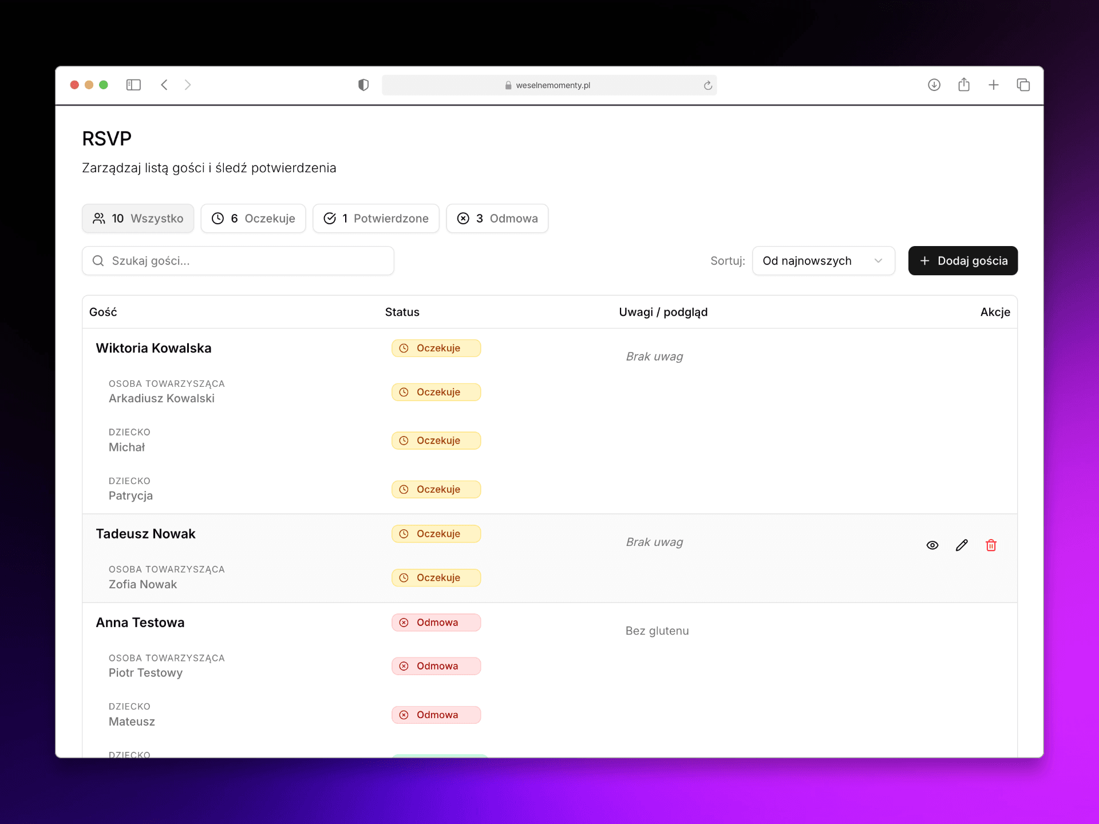Click the chevron arrow in sort dropdown
Image resolution: width=1099 pixels, height=824 pixels.
point(878,261)
